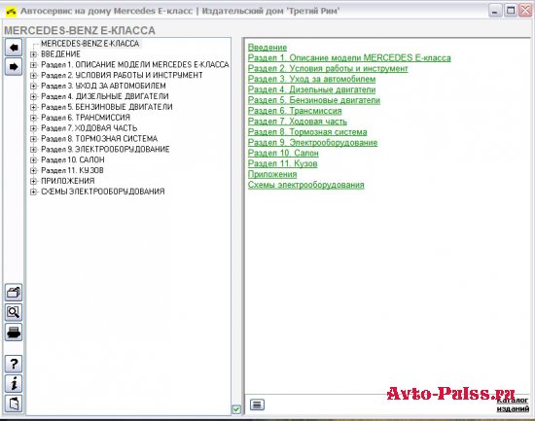The image size is (535, 421).
Task: Click the forward arrow navigation icon
Action: click(x=14, y=66)
